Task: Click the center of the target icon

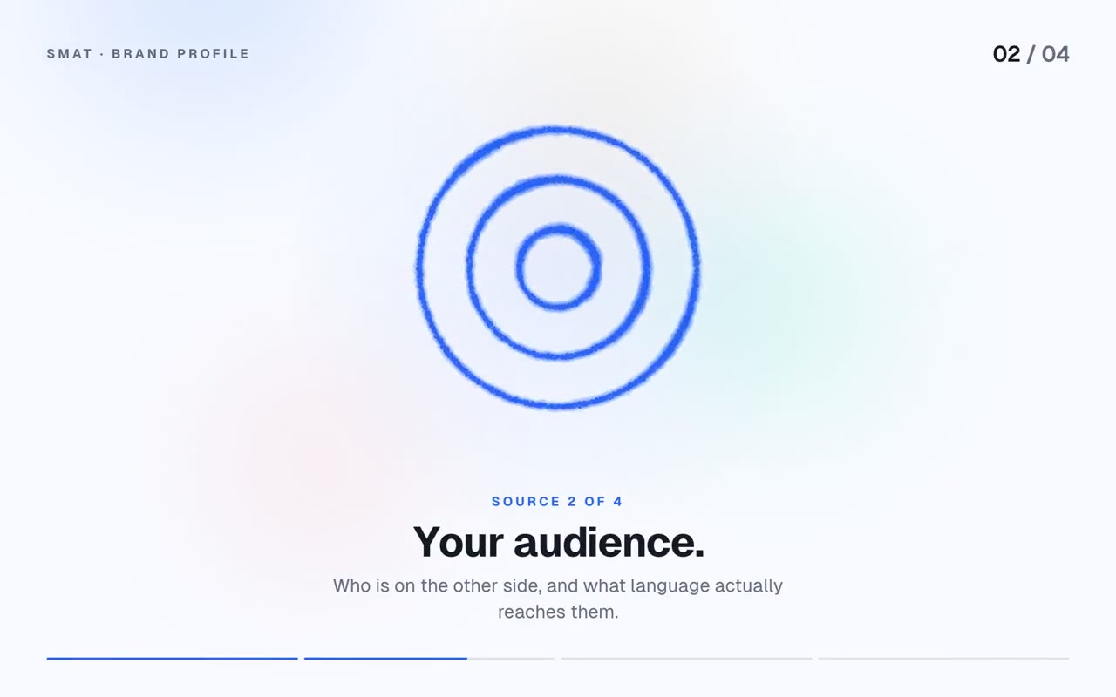Action: pos(558,267)
